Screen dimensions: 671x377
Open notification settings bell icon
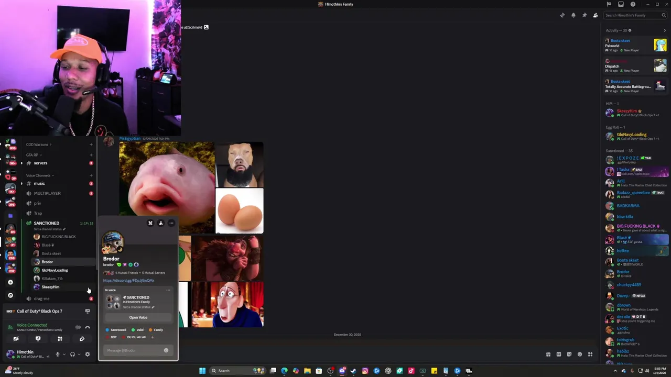[573, 15]
